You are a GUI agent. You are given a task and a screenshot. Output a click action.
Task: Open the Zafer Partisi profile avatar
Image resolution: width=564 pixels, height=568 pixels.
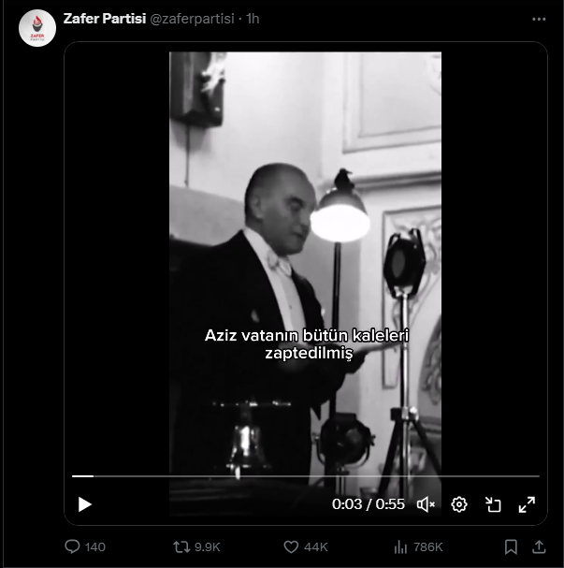(36, 28)
